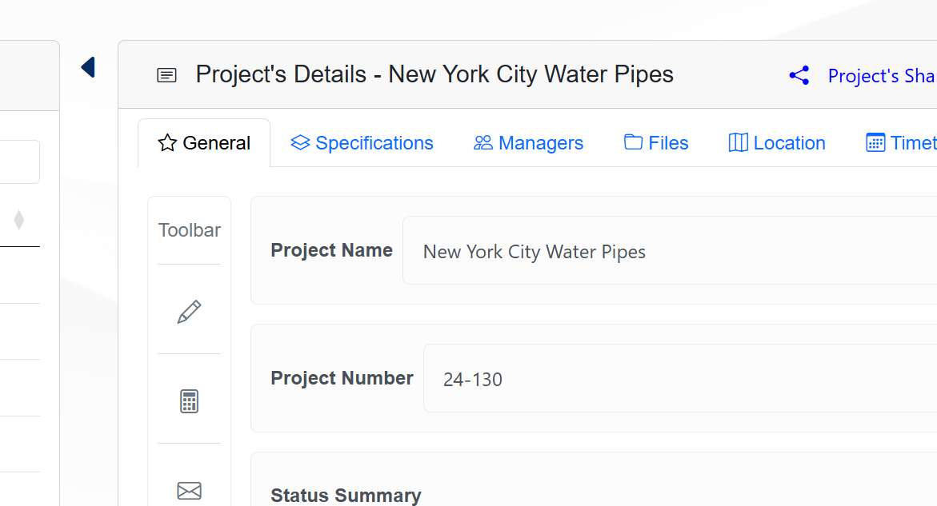Click the map icon on Location tab

[738, 143]
